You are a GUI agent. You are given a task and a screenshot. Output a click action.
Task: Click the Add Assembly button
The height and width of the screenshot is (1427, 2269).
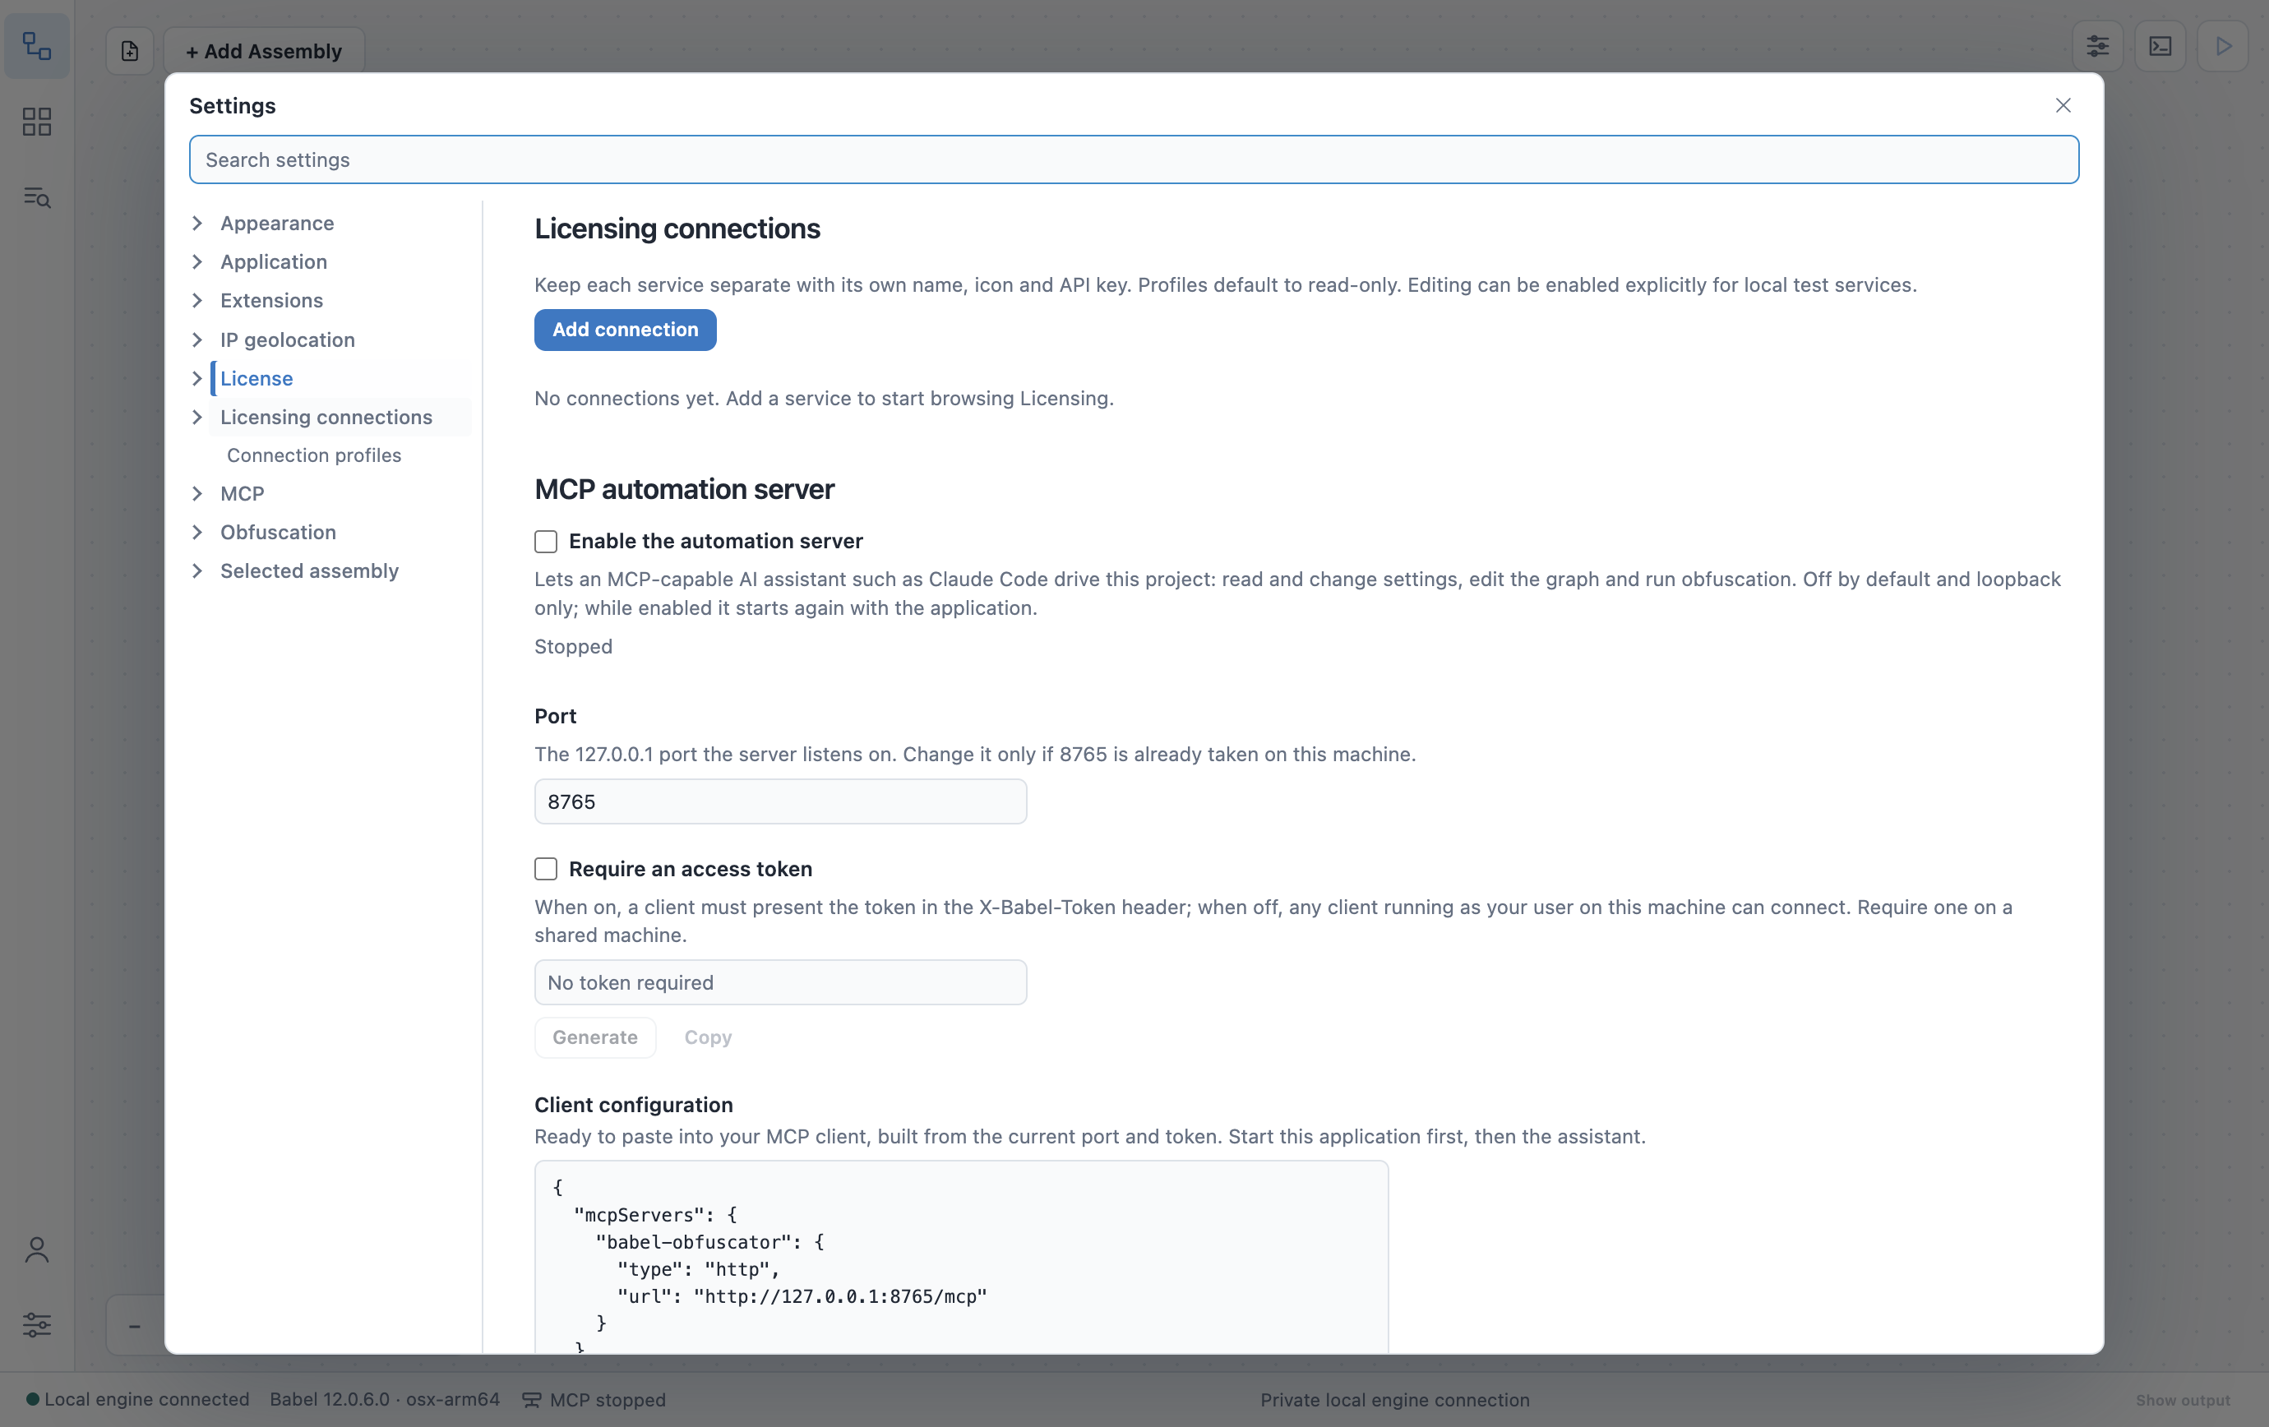[x=264, y=51]
